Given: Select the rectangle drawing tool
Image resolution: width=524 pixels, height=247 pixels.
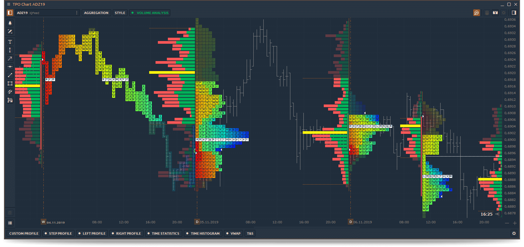Looking at the screenshot, I should [x=10, y=83].
